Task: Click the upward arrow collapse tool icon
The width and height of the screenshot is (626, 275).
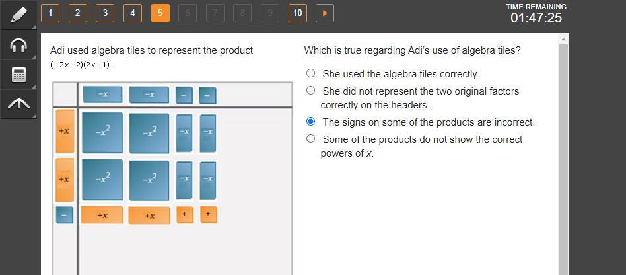Action: (x=18, y=104)
